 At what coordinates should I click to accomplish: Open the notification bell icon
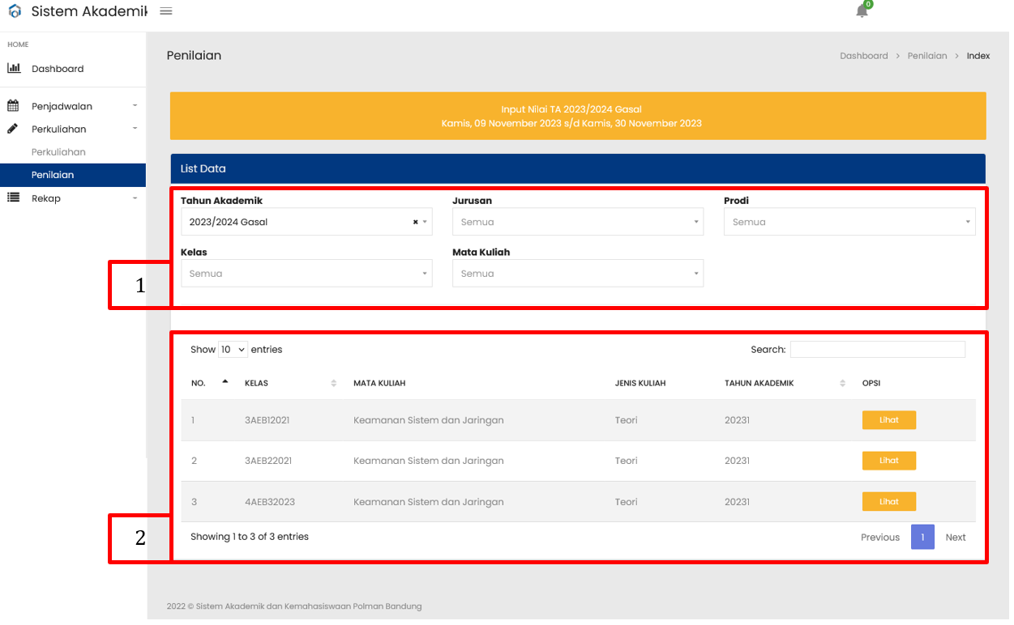[x=862, y=11]
